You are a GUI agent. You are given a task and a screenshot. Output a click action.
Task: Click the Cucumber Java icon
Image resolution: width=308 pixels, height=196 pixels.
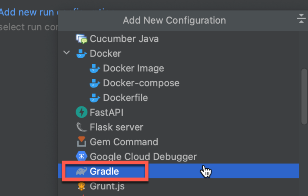tap(81, 39)
